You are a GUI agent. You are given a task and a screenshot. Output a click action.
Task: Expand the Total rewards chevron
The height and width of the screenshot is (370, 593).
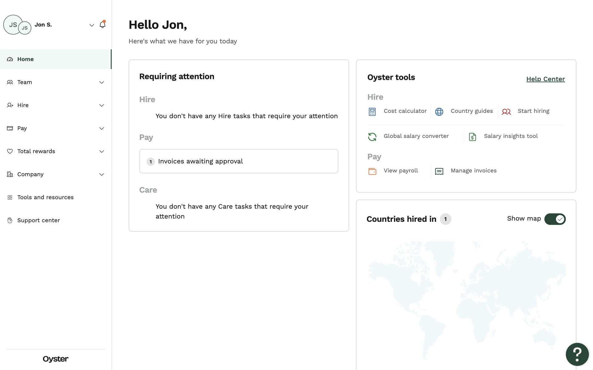102,151
